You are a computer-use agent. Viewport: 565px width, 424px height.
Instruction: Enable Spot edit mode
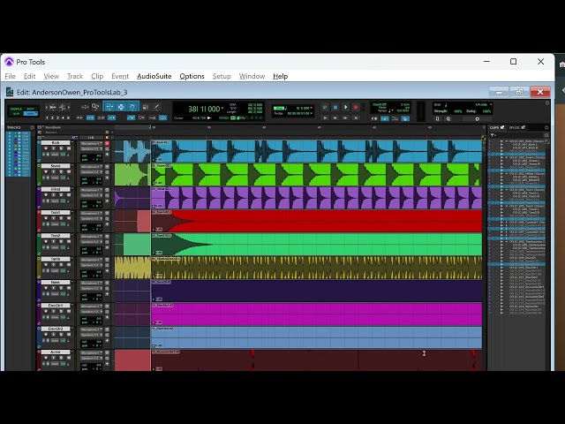31,109
